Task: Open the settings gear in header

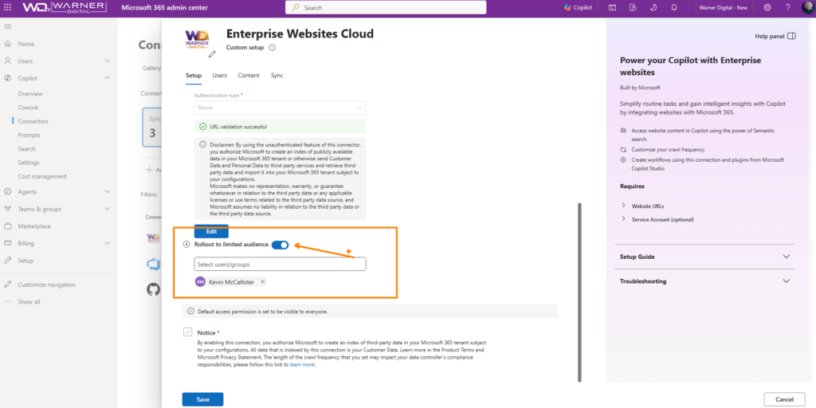Action: 767,8
